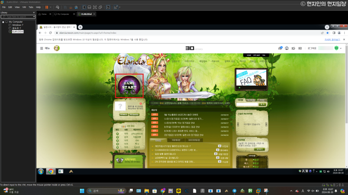Open the View menu
Viewport: 348px width, 195px height.
(x=17, y=7)
